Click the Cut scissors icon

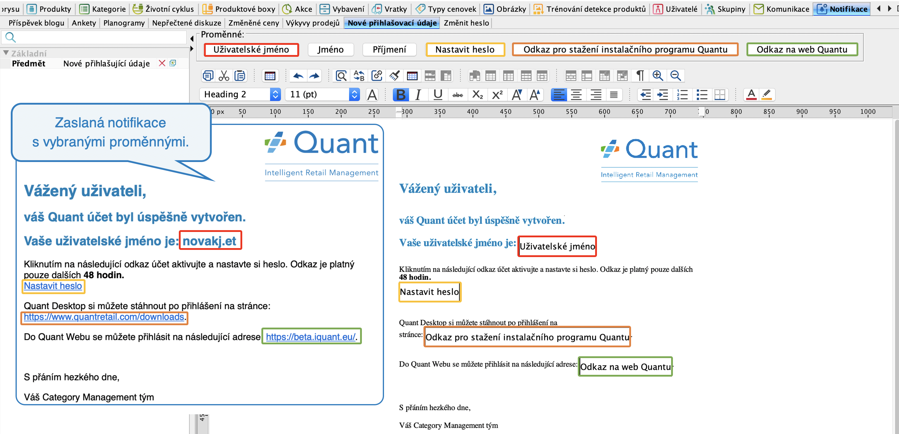point(224,76)
